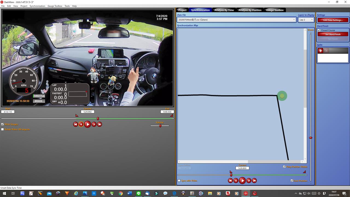Click data timeline end marker triangle

tap(304, 172)
